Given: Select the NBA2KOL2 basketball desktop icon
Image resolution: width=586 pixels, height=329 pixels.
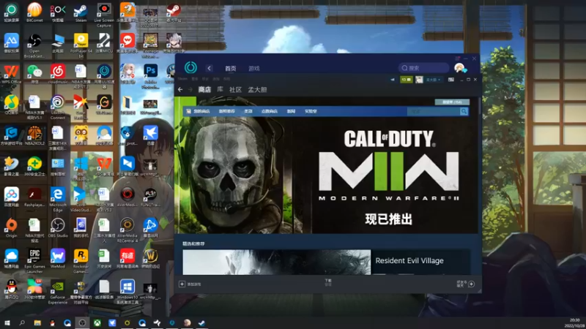Looking at the screenshot, I should click(34, 135).
